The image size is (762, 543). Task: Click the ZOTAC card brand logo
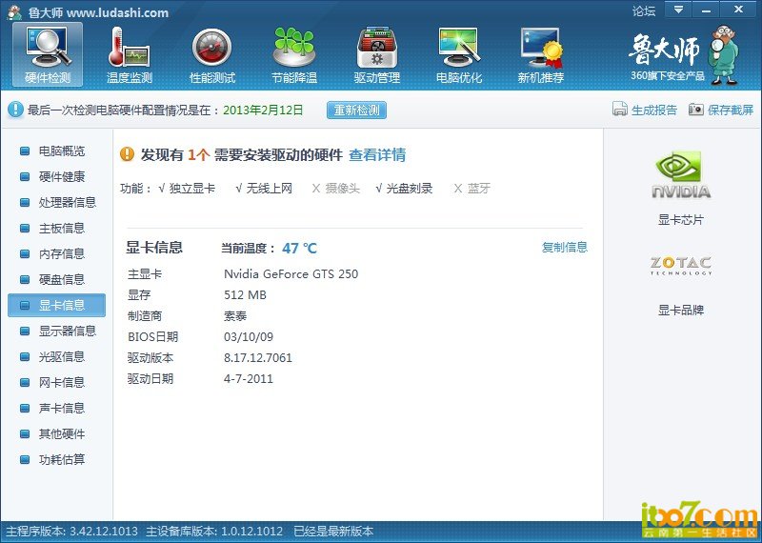pos(680,266)
